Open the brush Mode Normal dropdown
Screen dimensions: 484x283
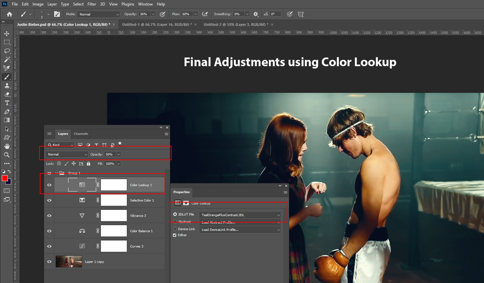(98, 14)
